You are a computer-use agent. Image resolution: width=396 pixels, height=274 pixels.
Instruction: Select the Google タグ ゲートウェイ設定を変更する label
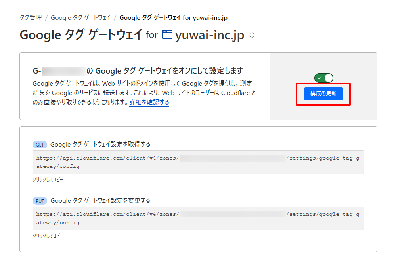(101, 201)
